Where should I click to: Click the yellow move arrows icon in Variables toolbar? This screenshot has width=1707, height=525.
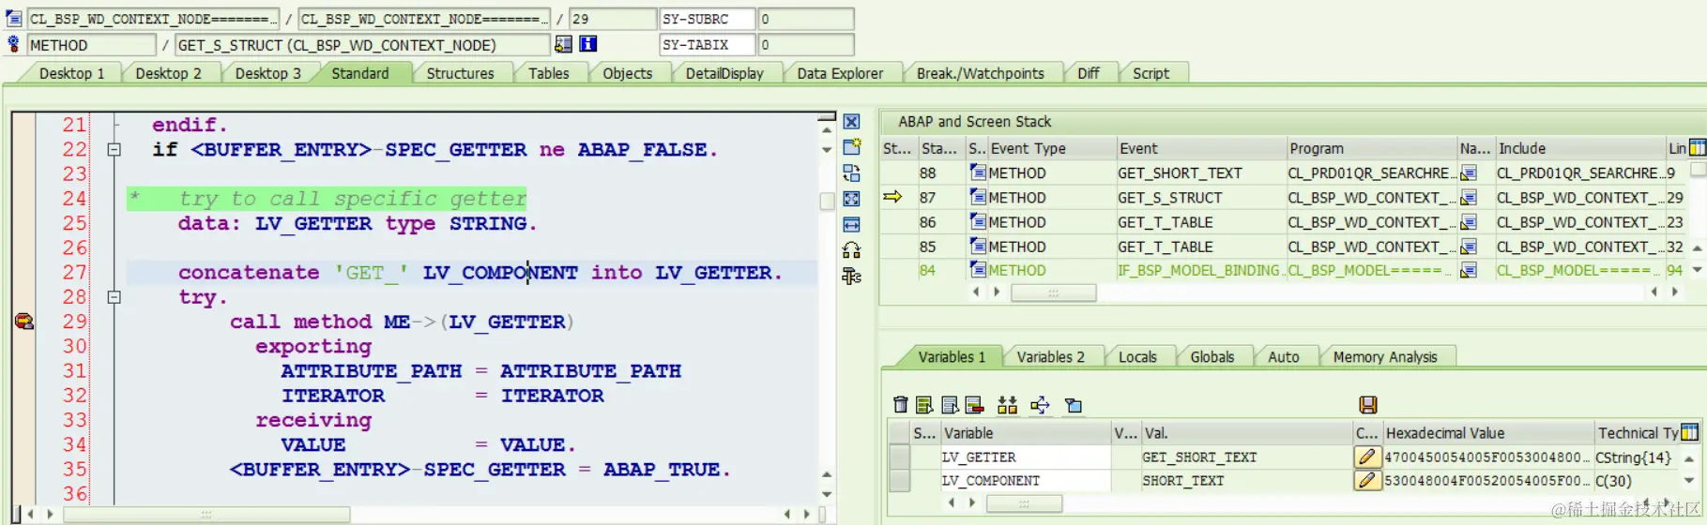pyautogui.click(x=1040, y=405)
